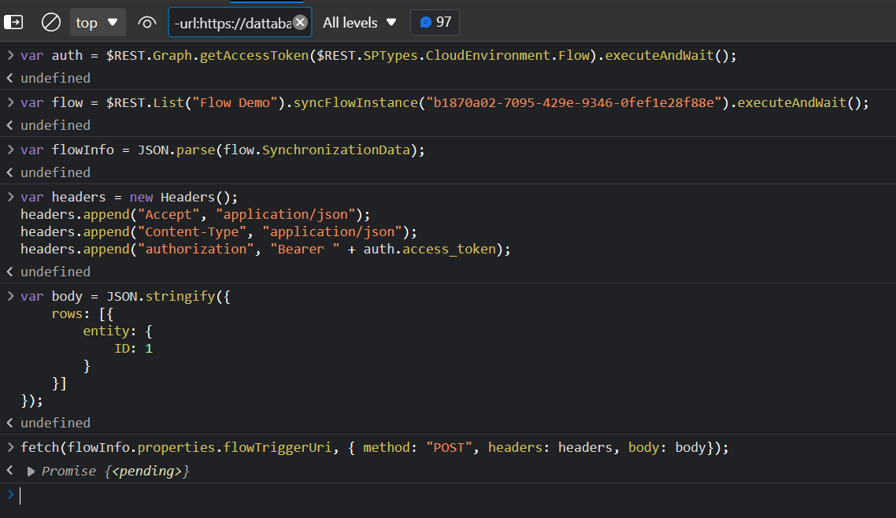Select the syncFlowInstance command line
The width and height of the screenshot is (896, 518).
[x=445, y=103]
